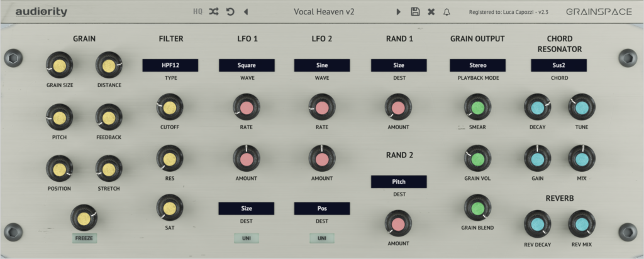
Task: Click the PITCH knob
Action: pyautogui.click(x=60, y=117)
